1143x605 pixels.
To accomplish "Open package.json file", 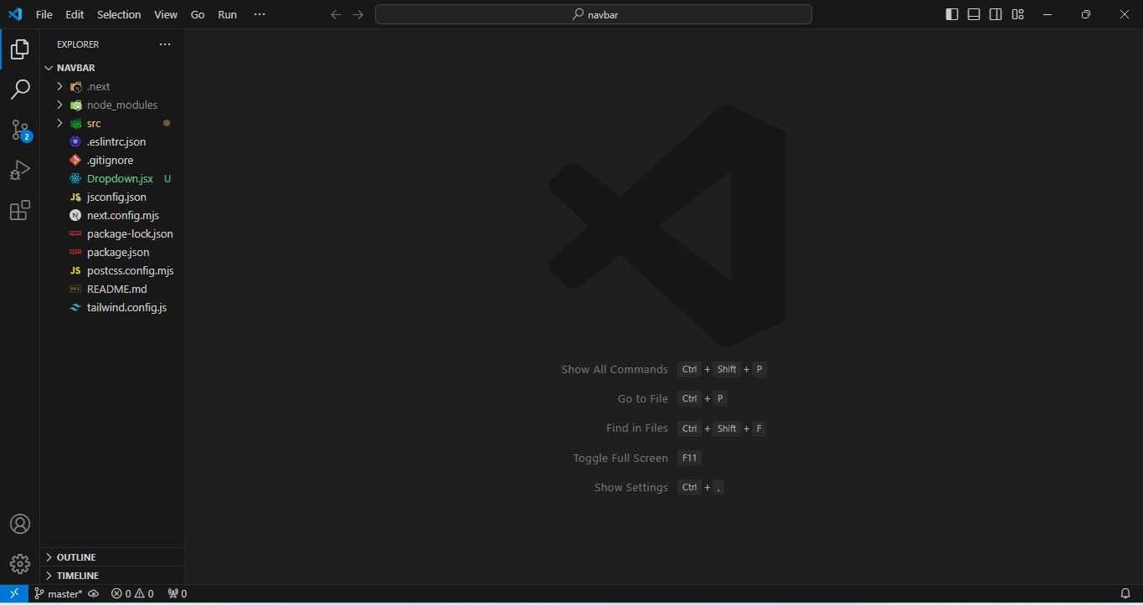I will (x=112, y=252).
